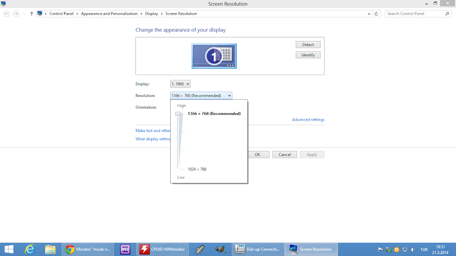
Task: Go to Appearance and Personalization breadcrumb
Action: coord(109,14)
